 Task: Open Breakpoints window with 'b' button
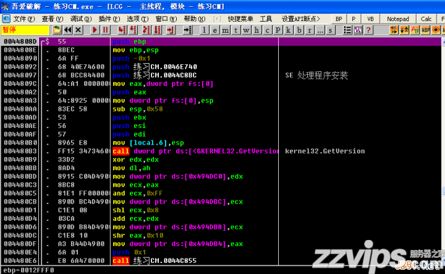coord(299,30)
